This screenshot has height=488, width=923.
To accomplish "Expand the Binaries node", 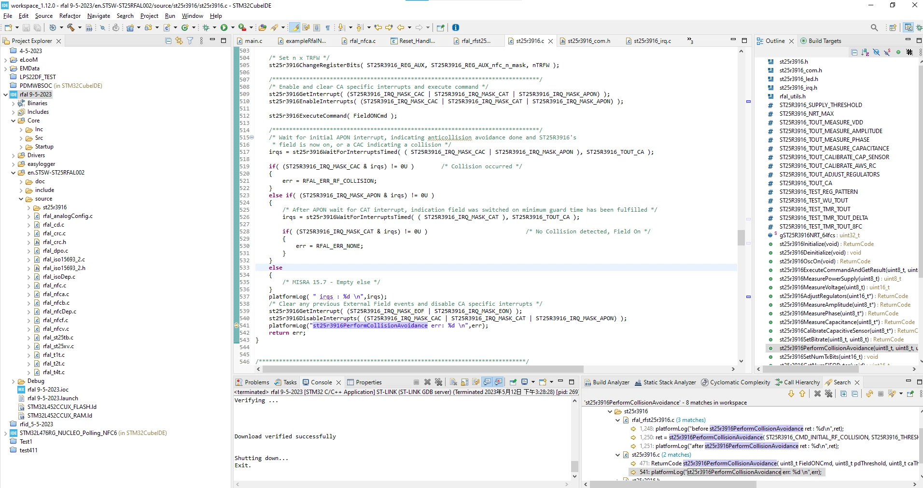I will pyautogui.click(x=13, y=103).
